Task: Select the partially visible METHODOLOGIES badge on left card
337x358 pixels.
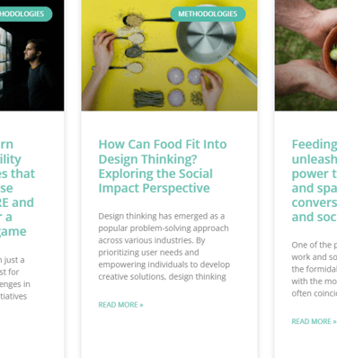Action: click(26, 13)
